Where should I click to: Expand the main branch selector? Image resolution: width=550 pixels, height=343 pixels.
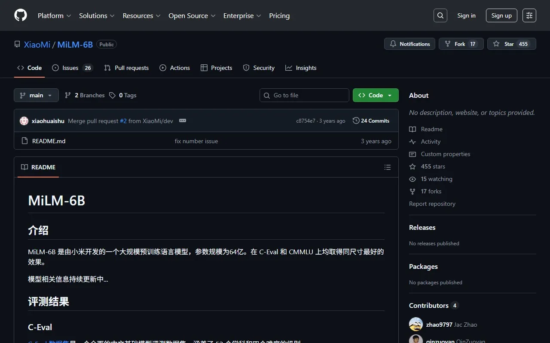pyautogui.click(x=36, y=95)
